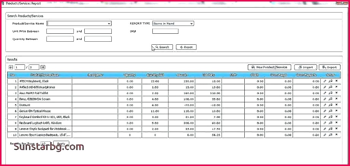The height and width of the screenshot is (166, 350).
Task: Click the Export button
Action: point(330,67)
